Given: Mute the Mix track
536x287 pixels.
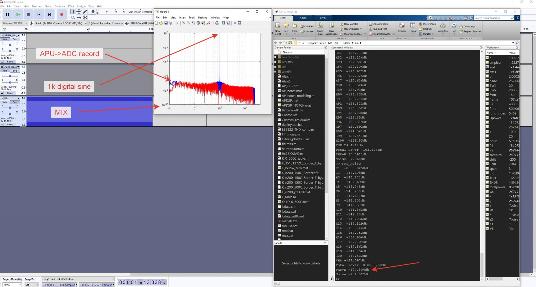Looking at the screenshot, I should [x=5, y=102].
